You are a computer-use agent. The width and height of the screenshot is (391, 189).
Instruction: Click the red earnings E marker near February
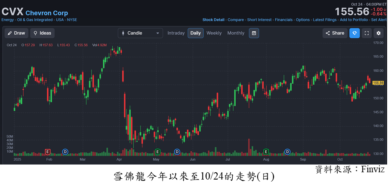click(x=48, y=152)
